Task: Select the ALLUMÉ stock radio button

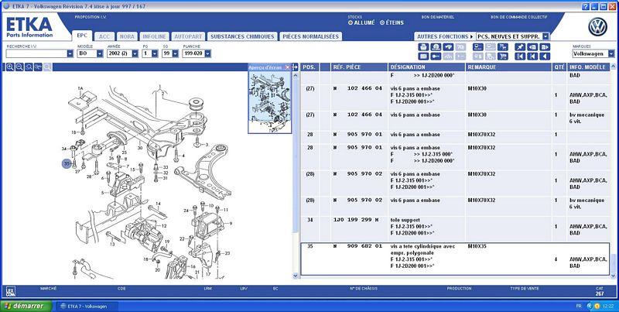Action: coord(351,23)
